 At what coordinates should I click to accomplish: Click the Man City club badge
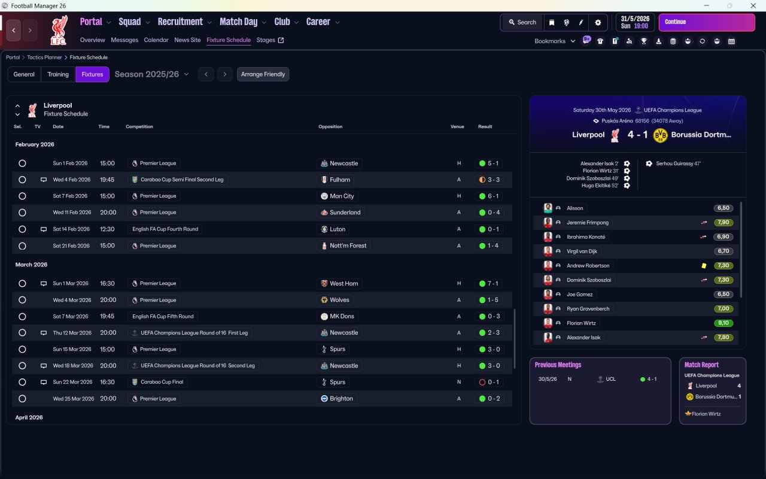(x=324, y=196)
